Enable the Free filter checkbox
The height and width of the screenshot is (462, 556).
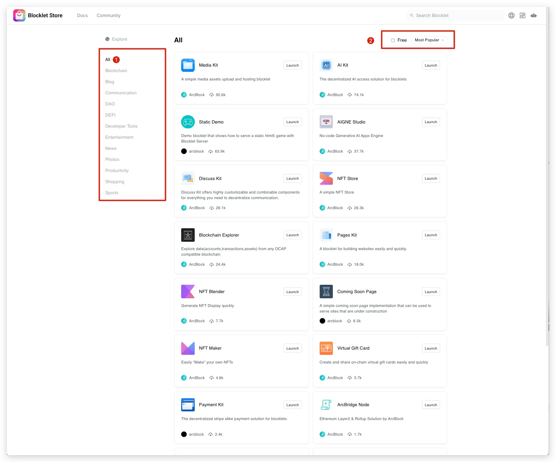tap(393, 40)
